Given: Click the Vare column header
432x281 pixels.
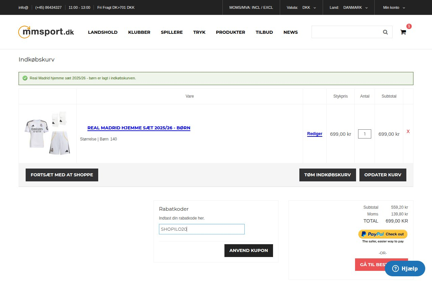Looking at the screenshot, I should [x=190, y=96].
